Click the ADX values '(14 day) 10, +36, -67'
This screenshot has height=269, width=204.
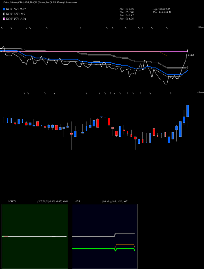tap(115, 201)
